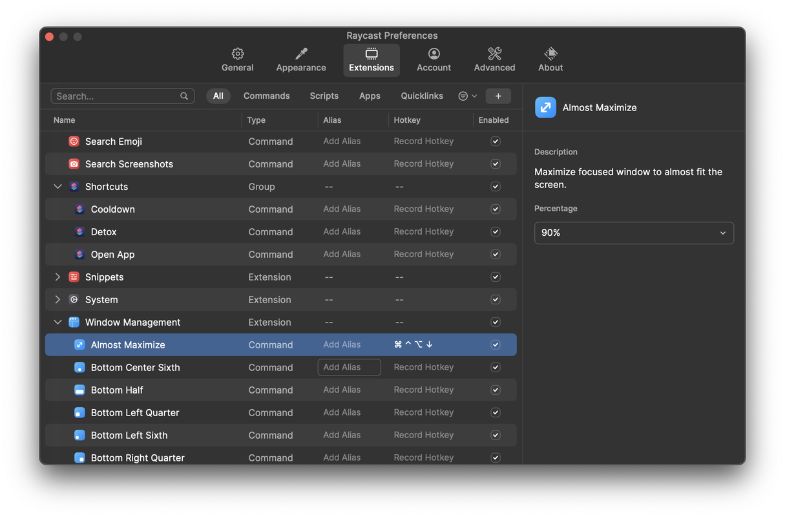This screenshot has height=517, width=785.
Task: Select the Extensions tab
Action: [372, 59]
